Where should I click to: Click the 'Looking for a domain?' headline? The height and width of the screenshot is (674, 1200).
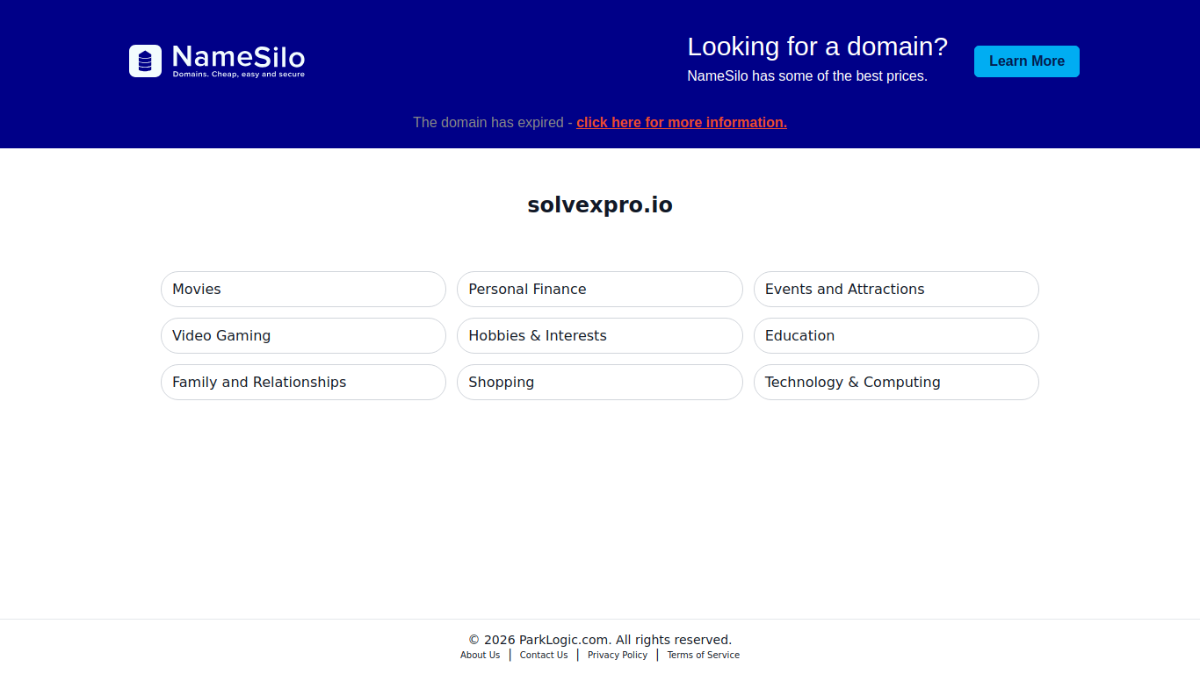coord(817,47)
